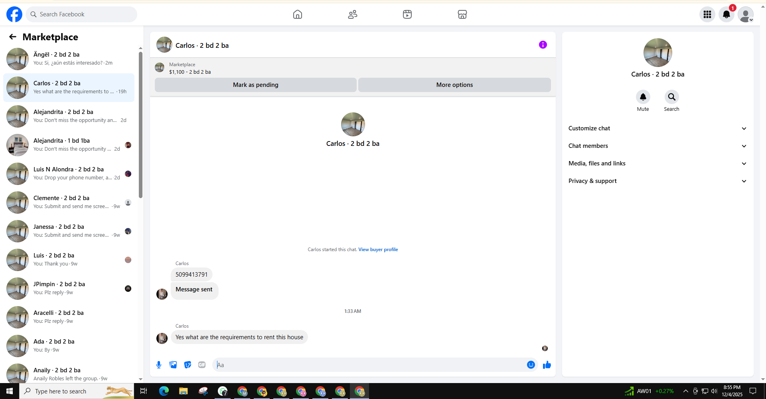Image resolution: width=766 pixels, height=399 pixels.
Task: Expand the Chat members section
Action: tap(657, 146)
